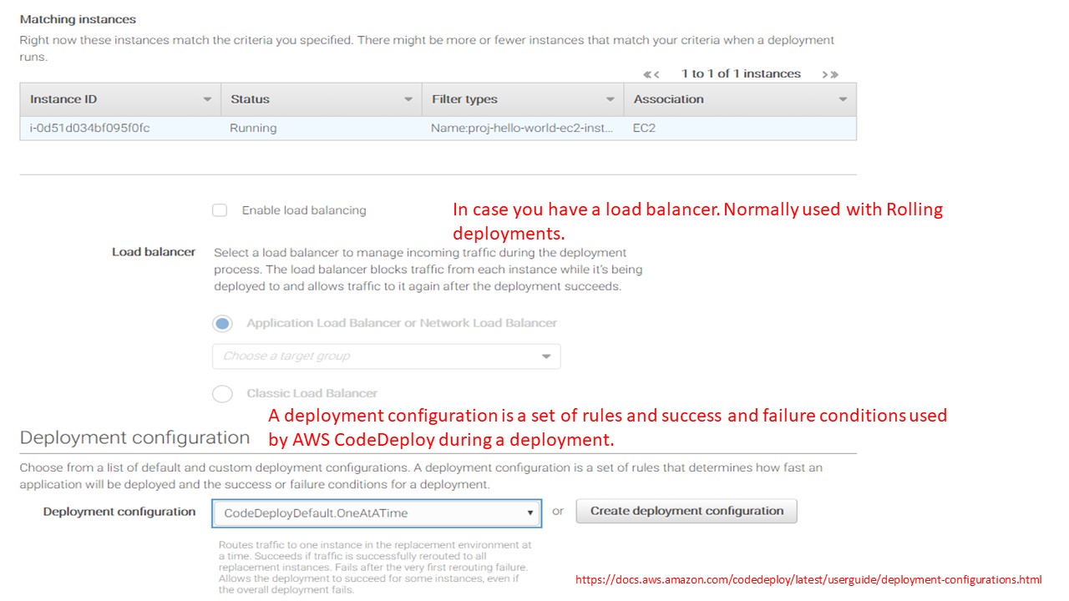Click Create deployment configuration button

pos(686,511)
